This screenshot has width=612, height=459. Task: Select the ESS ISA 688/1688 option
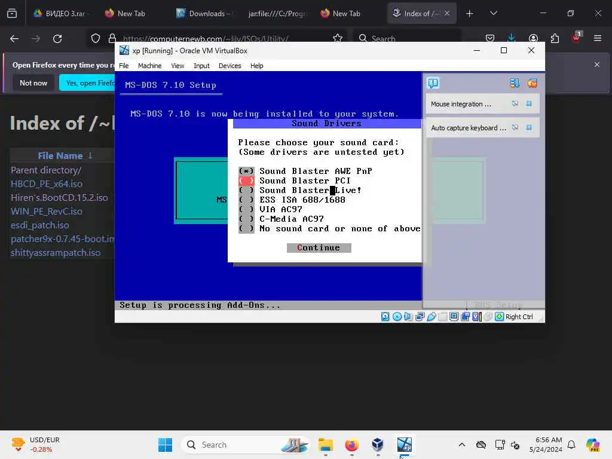[292, 200]
